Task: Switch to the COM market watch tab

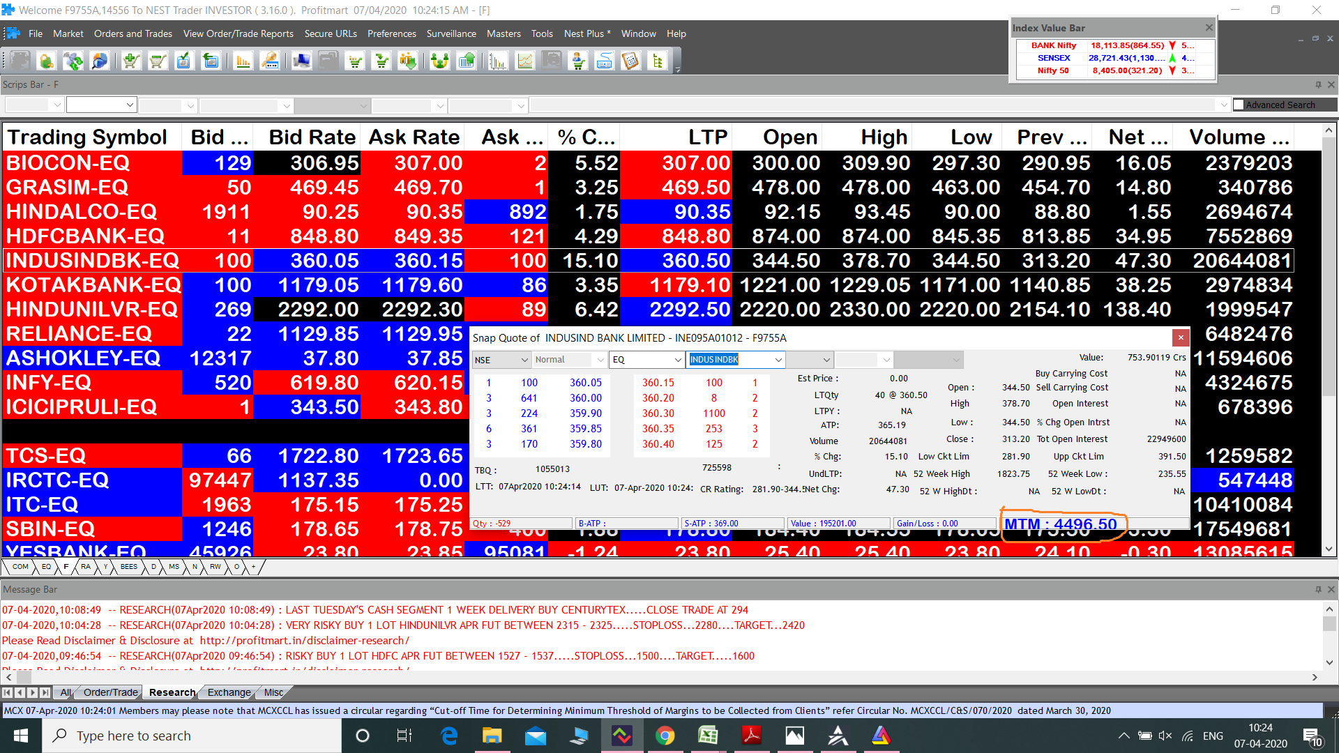Action: click(x=20, y=567)
